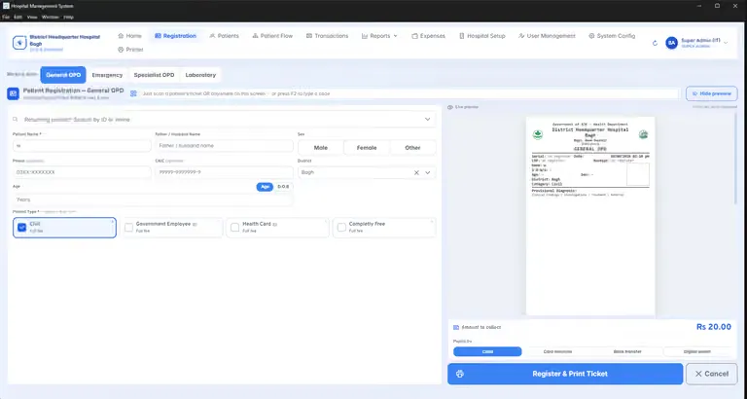The height and width of the screenshot is (399, 747).
Task: Switch age entry to D.O.B mode
Action: 283,187
